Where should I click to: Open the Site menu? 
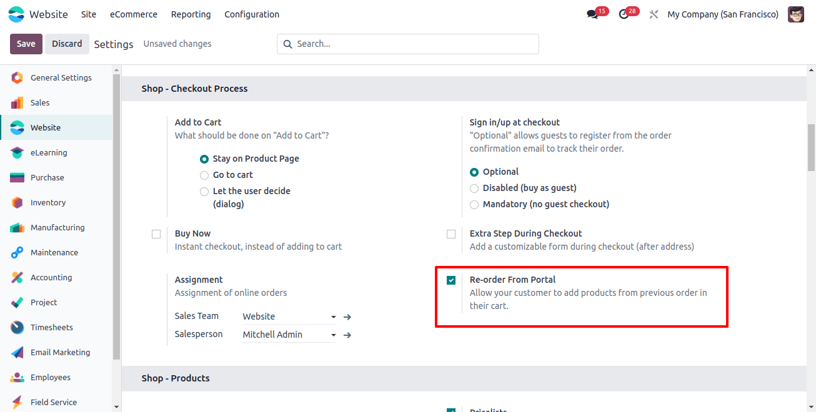[x=89, y=14]
